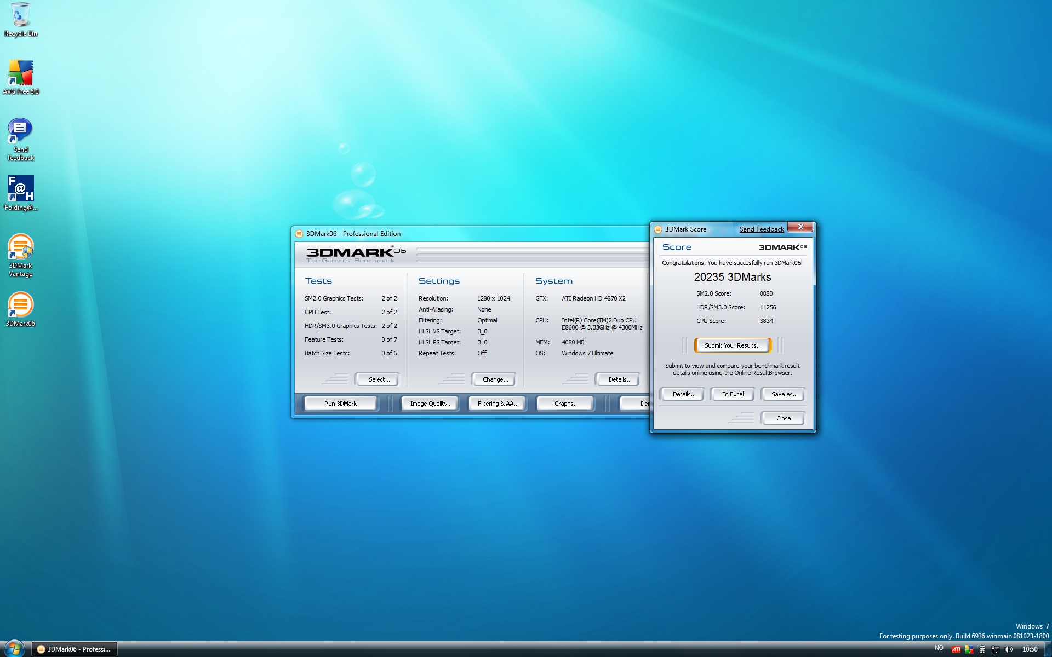The width and height of the screenshot is (1052, 657).
Task: Select the 3DMark06 desktop shortcut
Action: [21, 309]
